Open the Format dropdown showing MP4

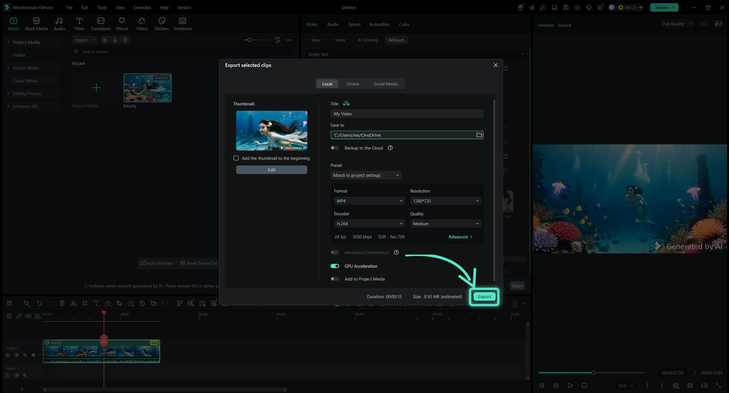[x=369, y=201]
